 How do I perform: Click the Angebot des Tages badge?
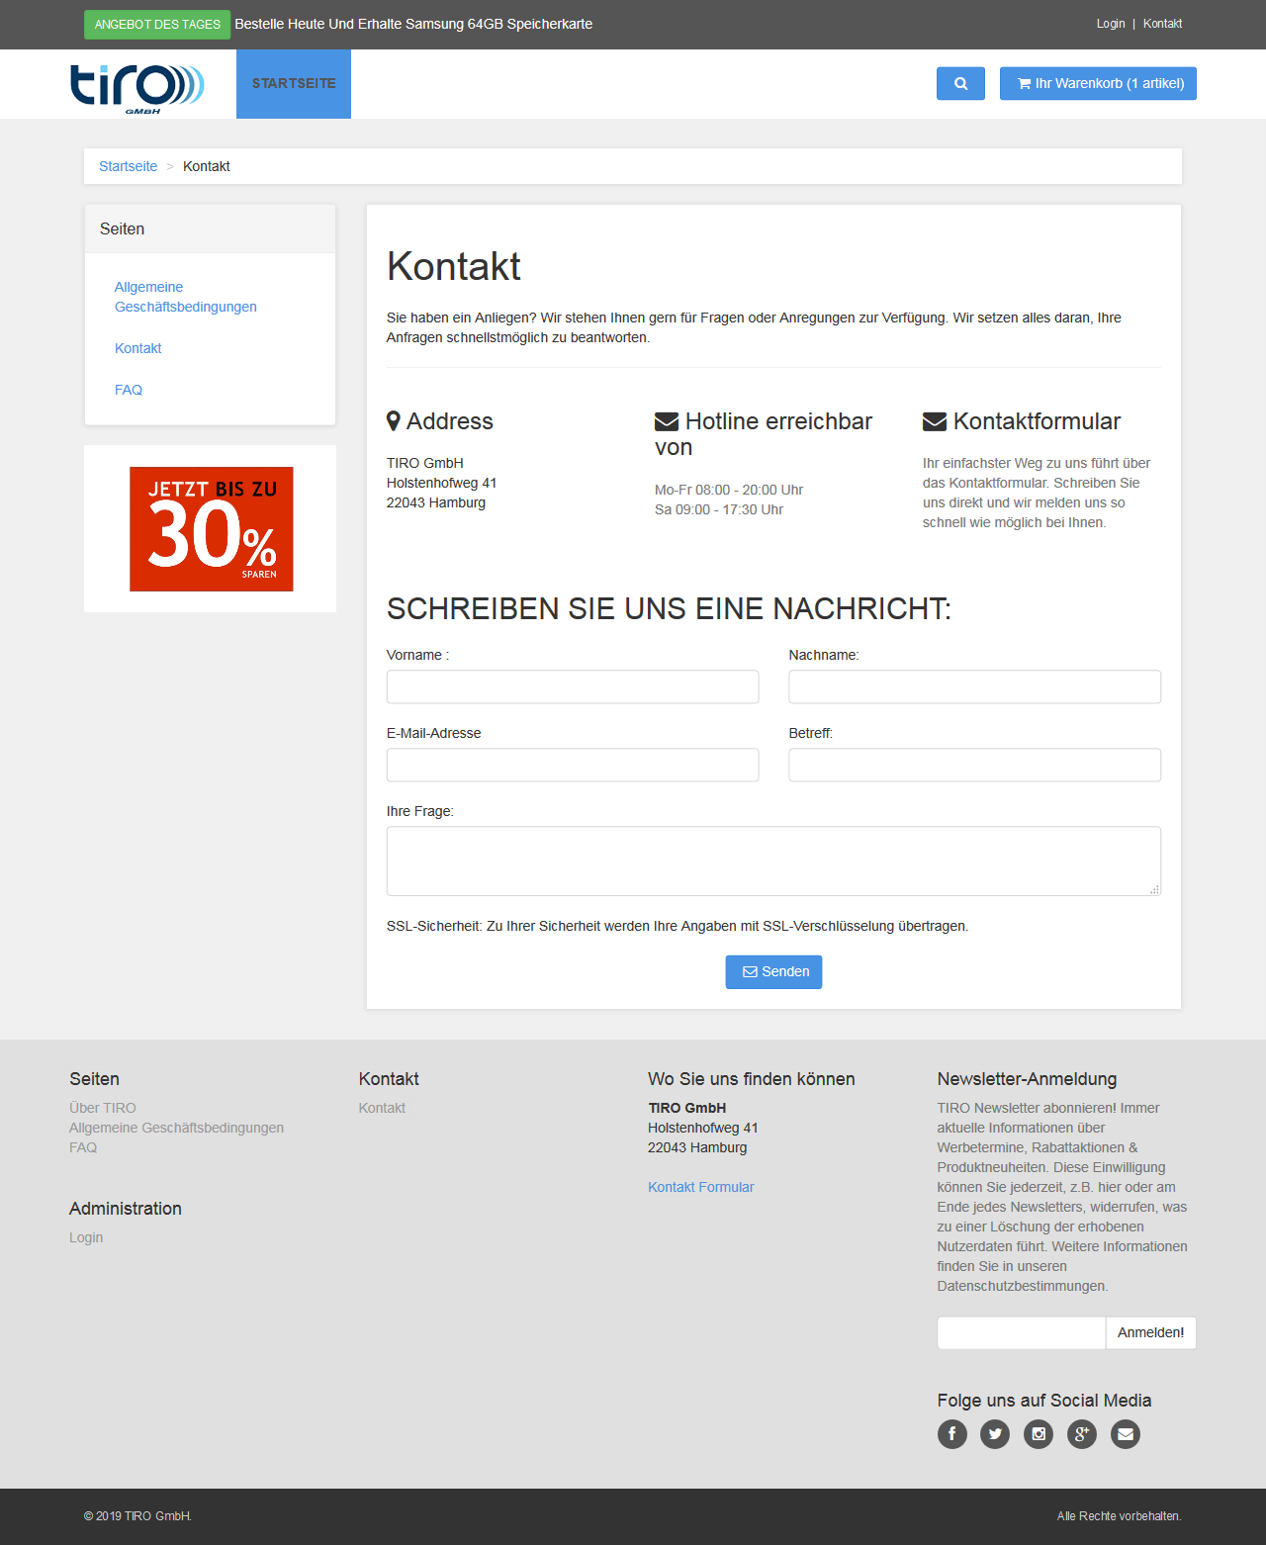(x=157, y=25)
